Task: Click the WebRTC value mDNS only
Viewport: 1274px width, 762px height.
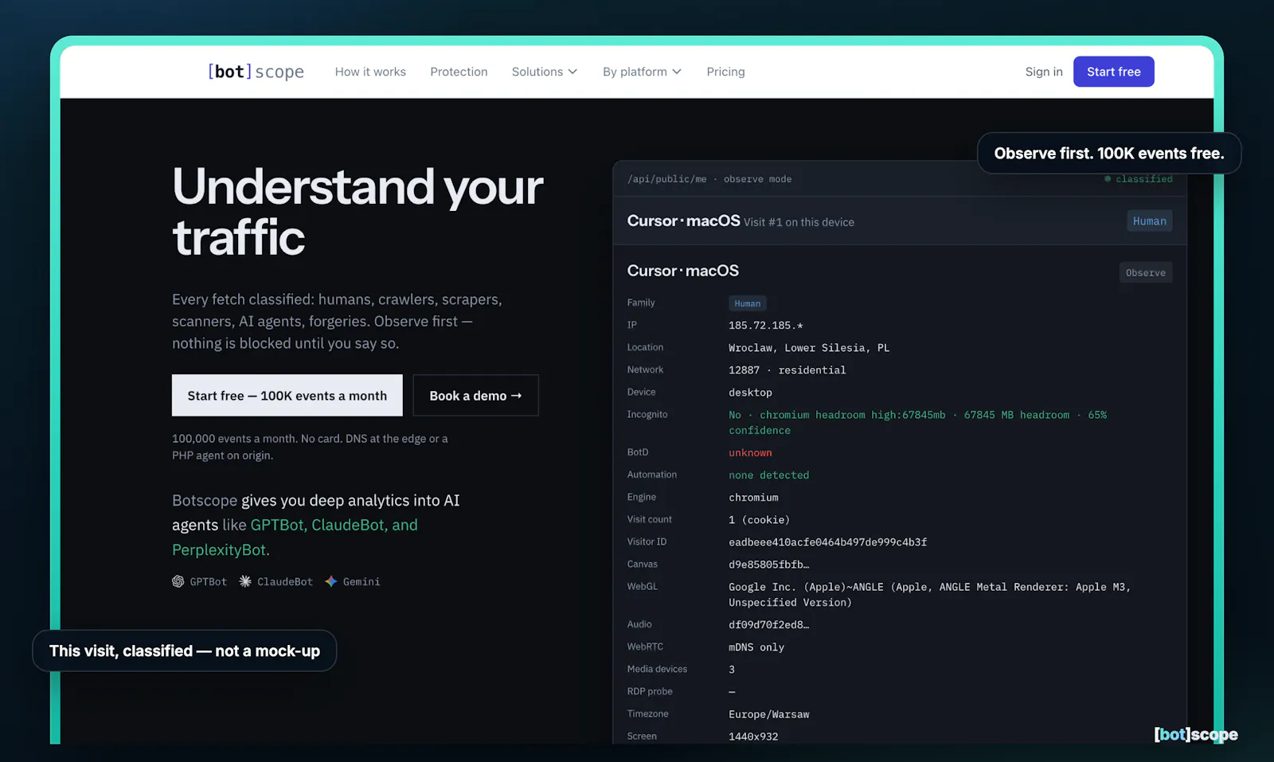Action: [x=756, y=647]
